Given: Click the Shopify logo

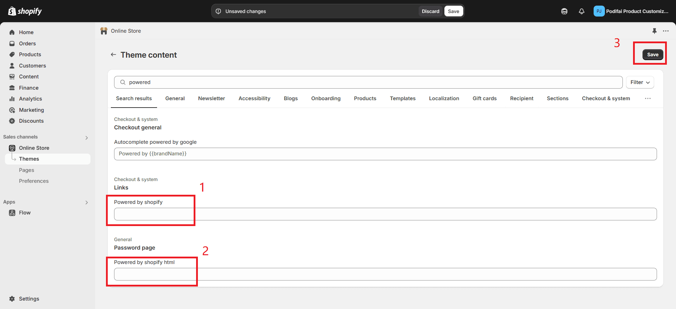Looking at the screenshot, I should tap(25, 11).
